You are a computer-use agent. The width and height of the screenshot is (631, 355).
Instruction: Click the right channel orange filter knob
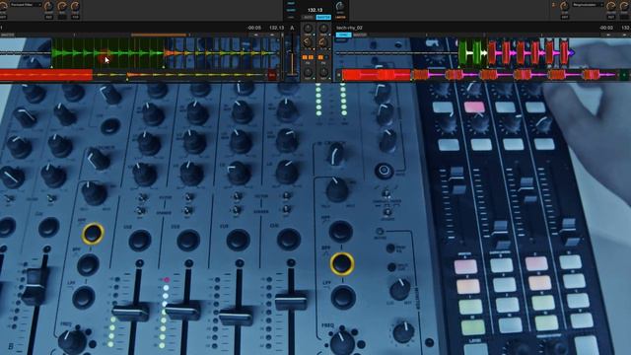(323, 42)
